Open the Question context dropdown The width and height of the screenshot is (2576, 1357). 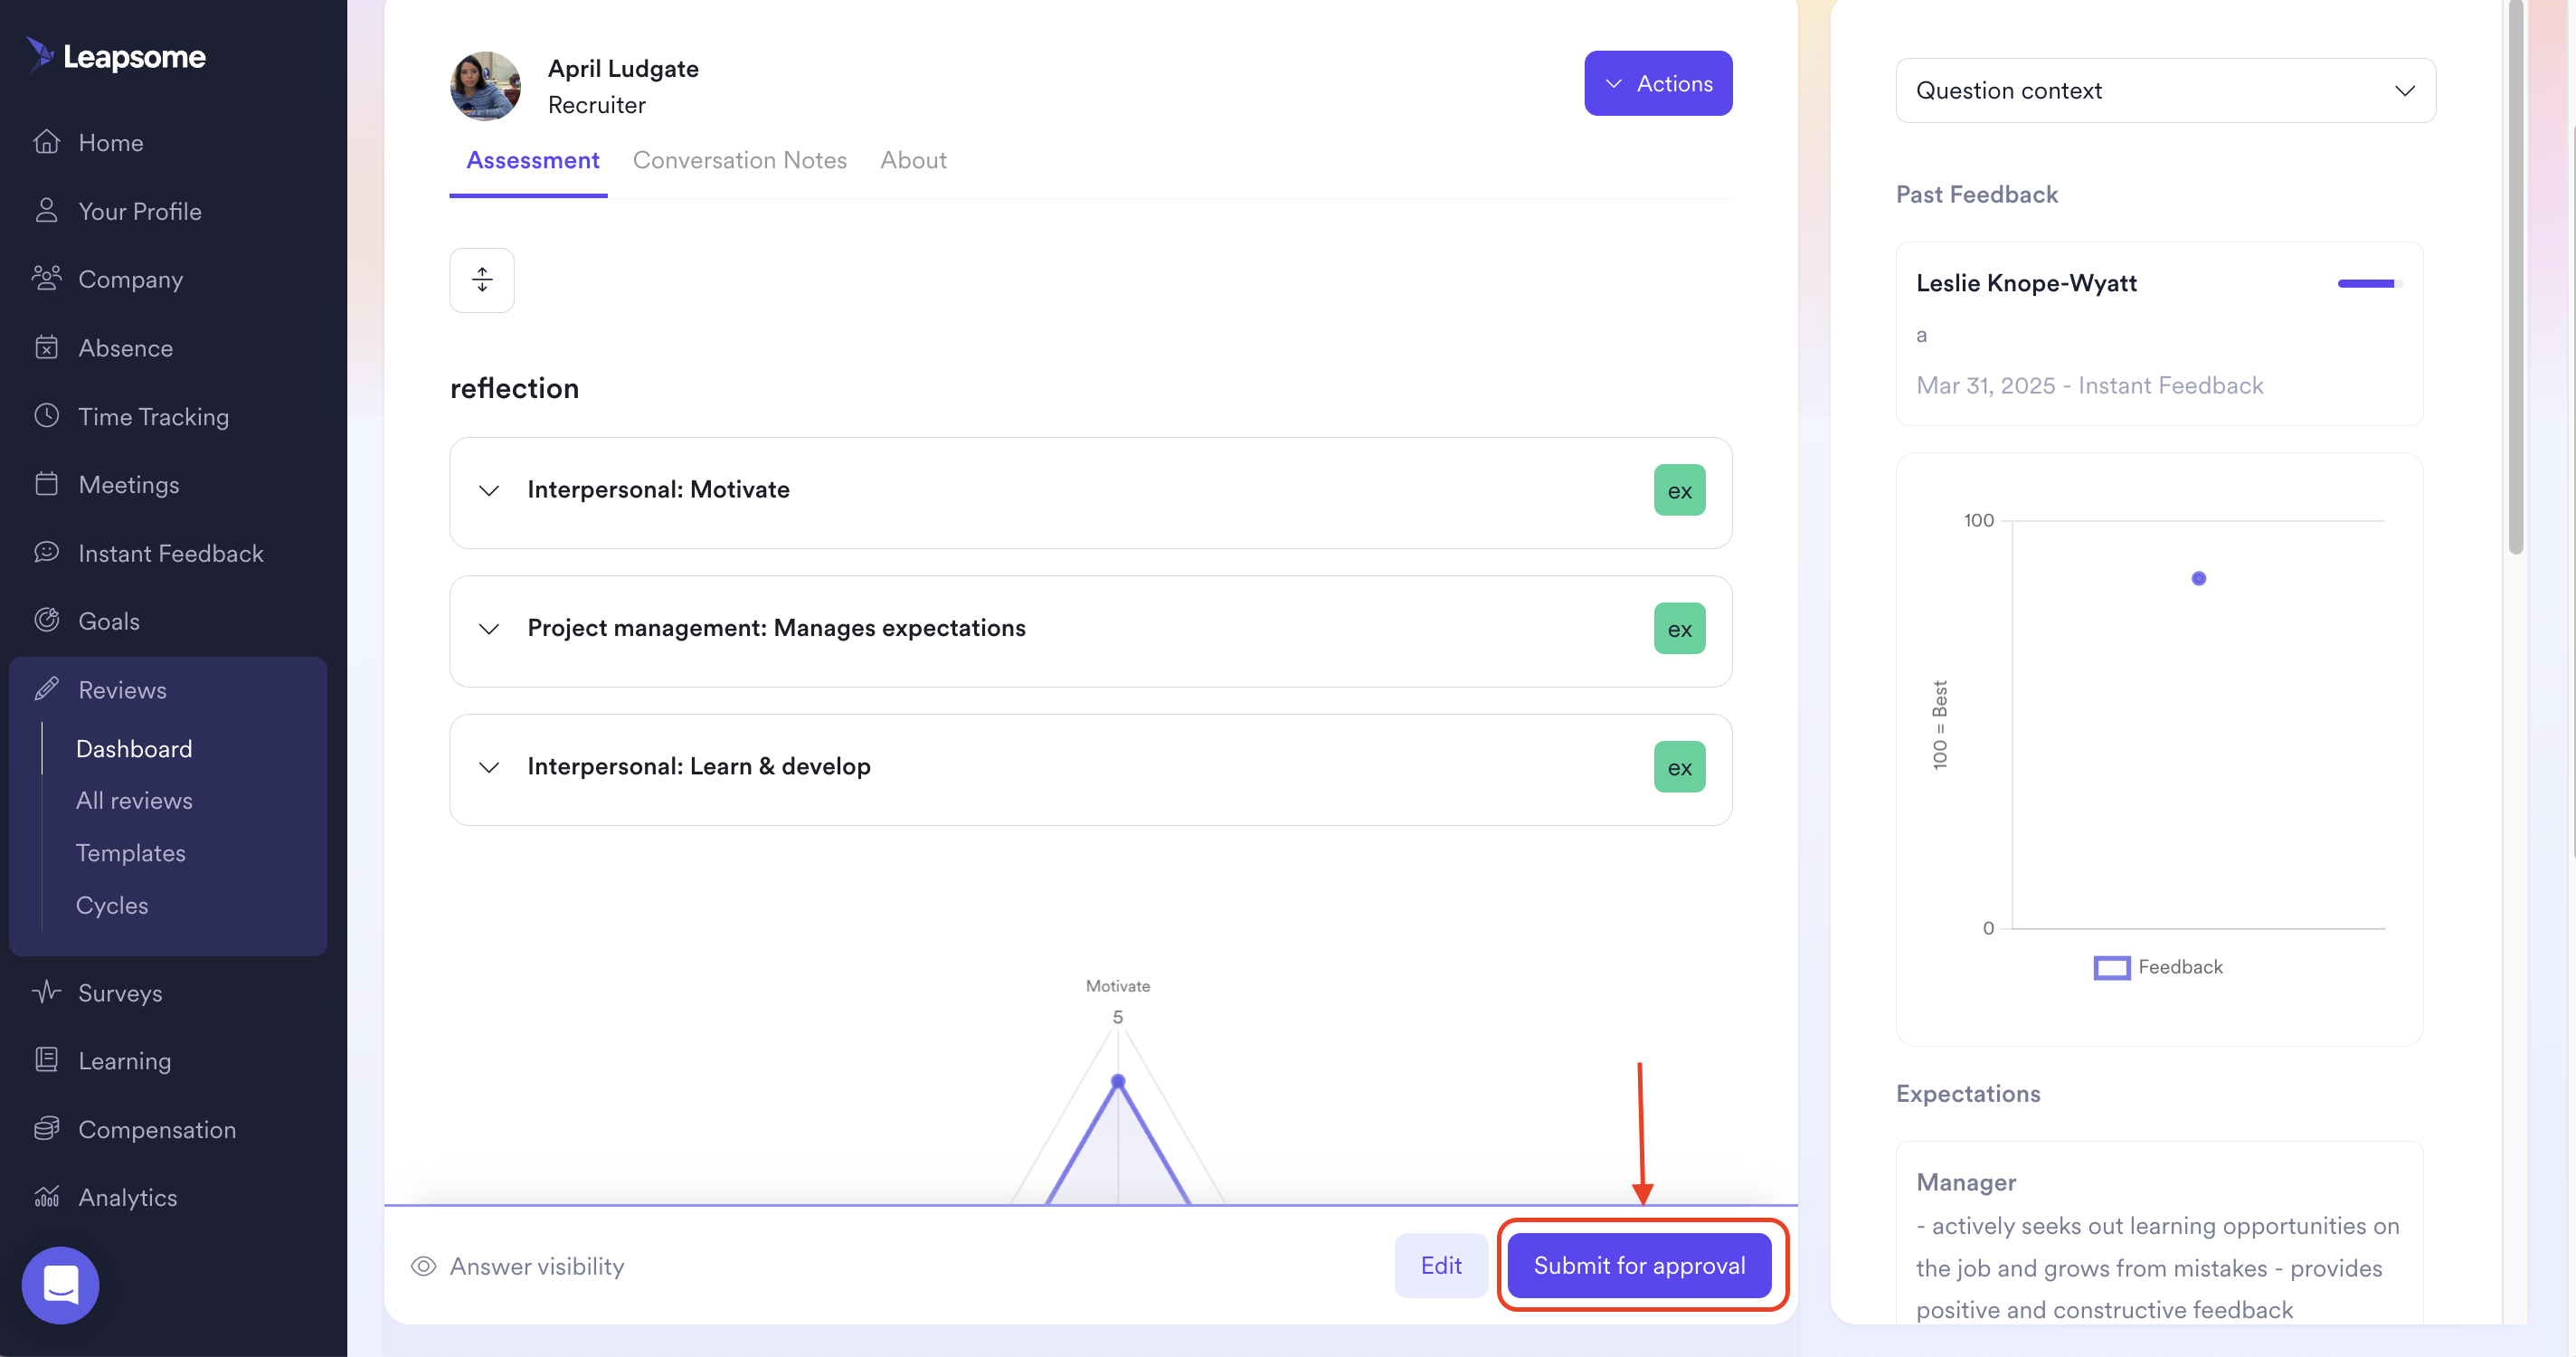2165,90
